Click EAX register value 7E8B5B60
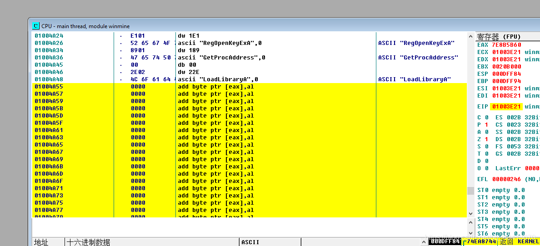 [507, 45]
